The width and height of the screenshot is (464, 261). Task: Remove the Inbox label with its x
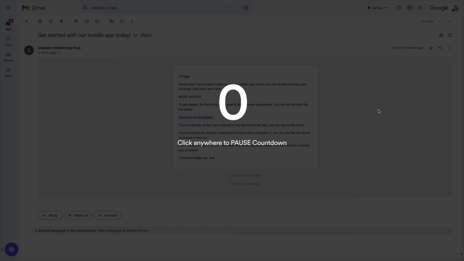coord(150,36)
